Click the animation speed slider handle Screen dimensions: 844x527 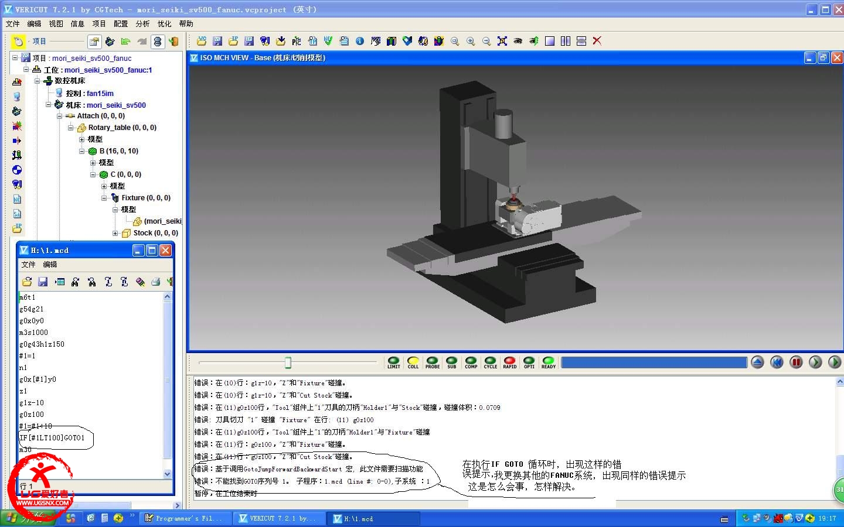(288, 362)
